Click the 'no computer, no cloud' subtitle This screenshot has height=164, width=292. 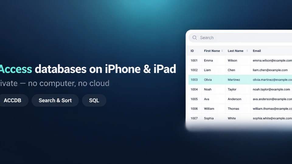coord(69,83)
